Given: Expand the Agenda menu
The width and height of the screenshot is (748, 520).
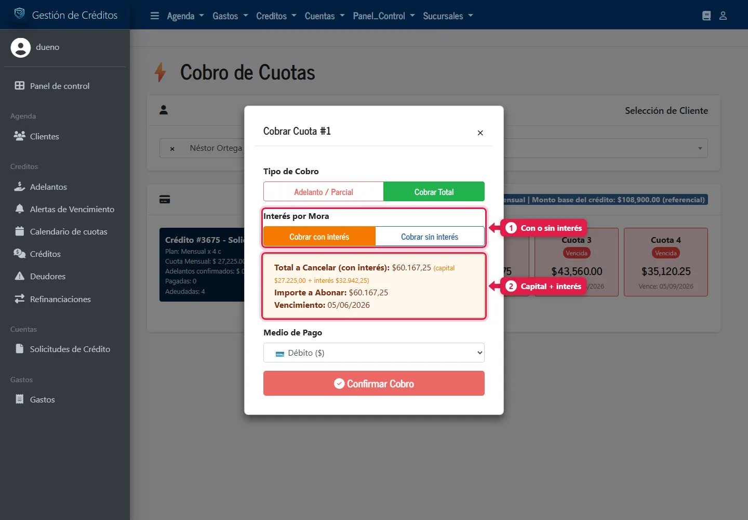Looking at the screenshot, I should tap(185, 16).
